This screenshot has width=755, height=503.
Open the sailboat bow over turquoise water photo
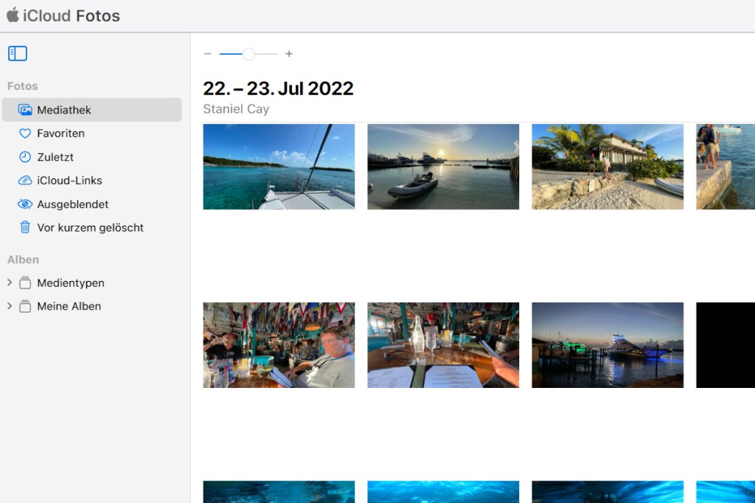[x=279, y=167]
